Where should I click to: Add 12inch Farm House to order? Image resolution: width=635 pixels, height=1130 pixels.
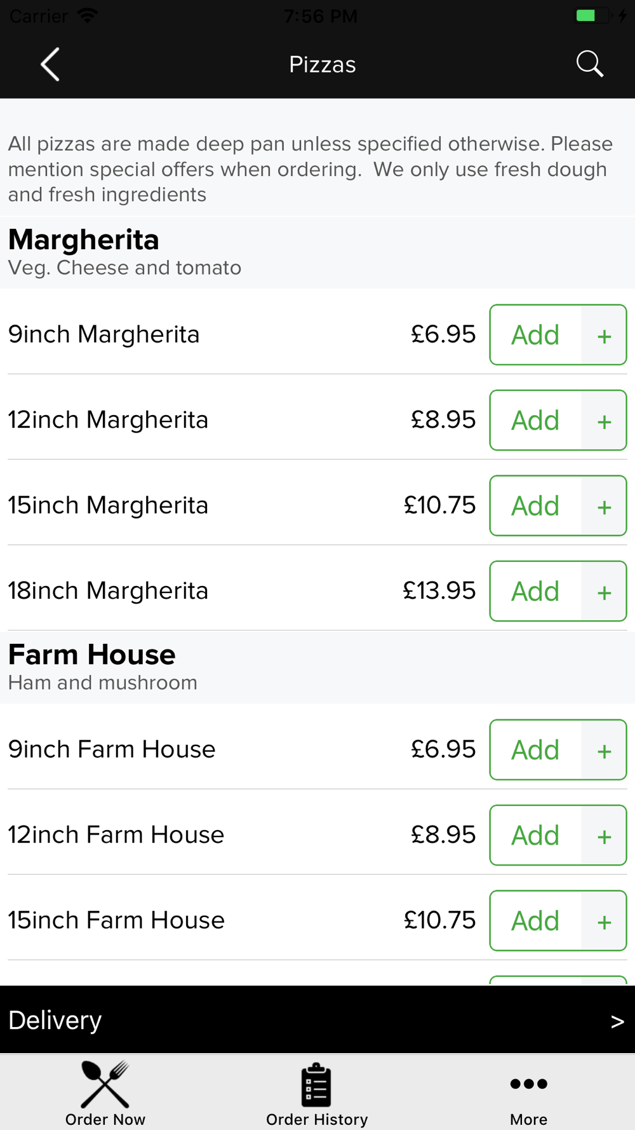pos(535,835)
